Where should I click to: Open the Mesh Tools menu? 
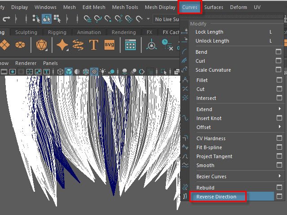point(125,7)
